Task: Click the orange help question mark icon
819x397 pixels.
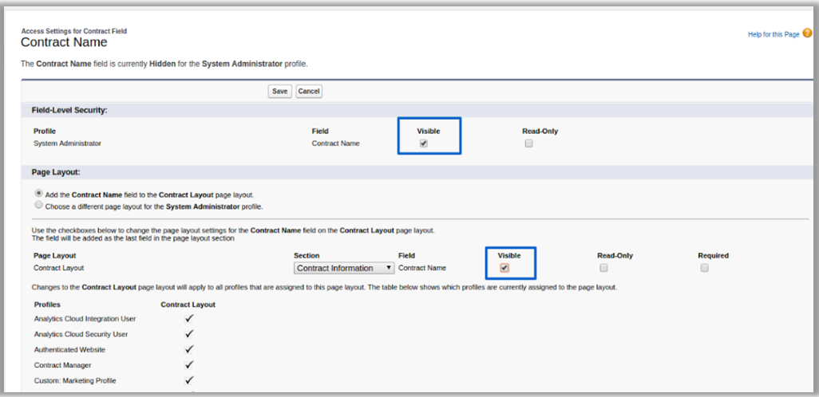Action: 807,33
